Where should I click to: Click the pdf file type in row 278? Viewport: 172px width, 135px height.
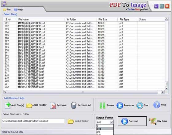pos(121,75)
